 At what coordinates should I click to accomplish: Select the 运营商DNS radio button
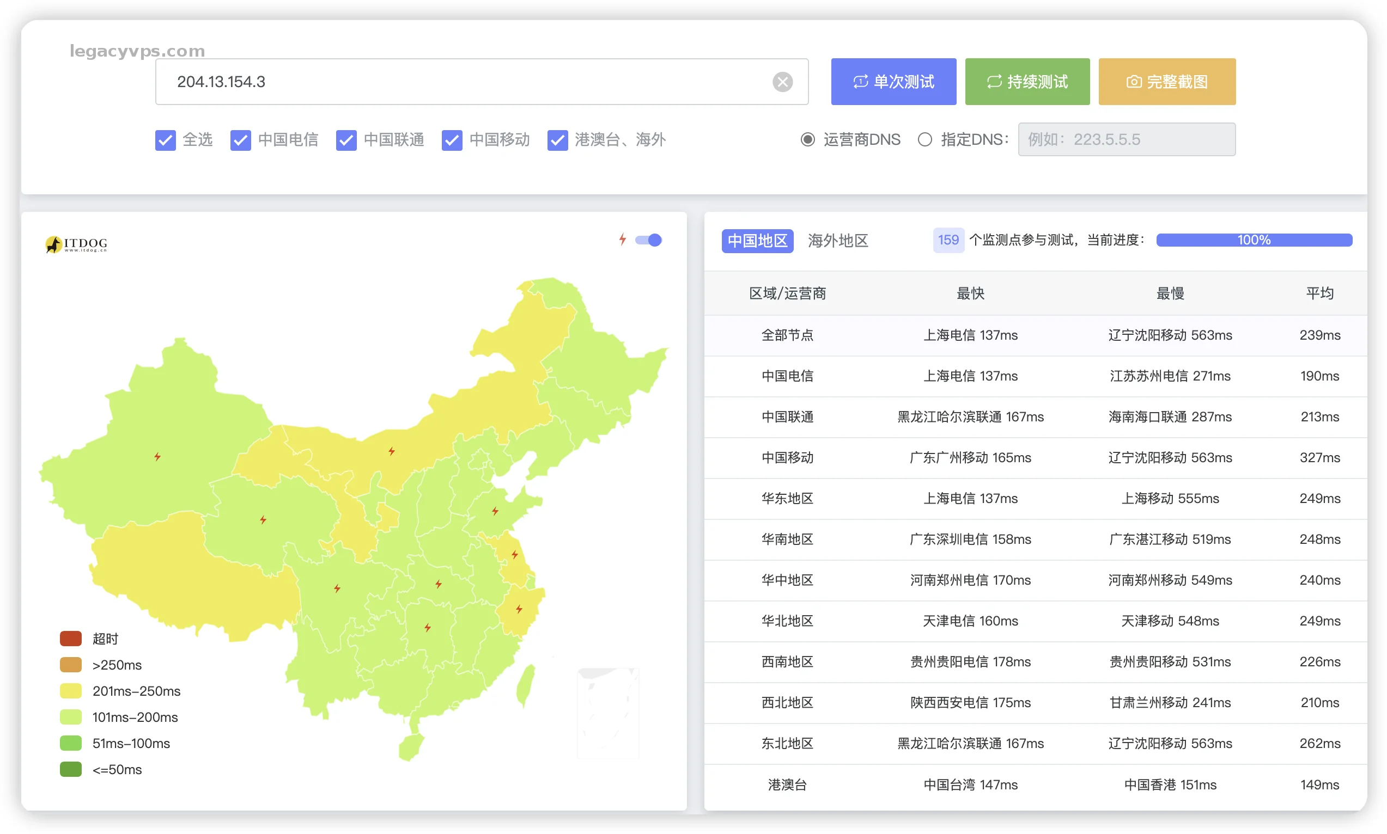click(807, 139)
